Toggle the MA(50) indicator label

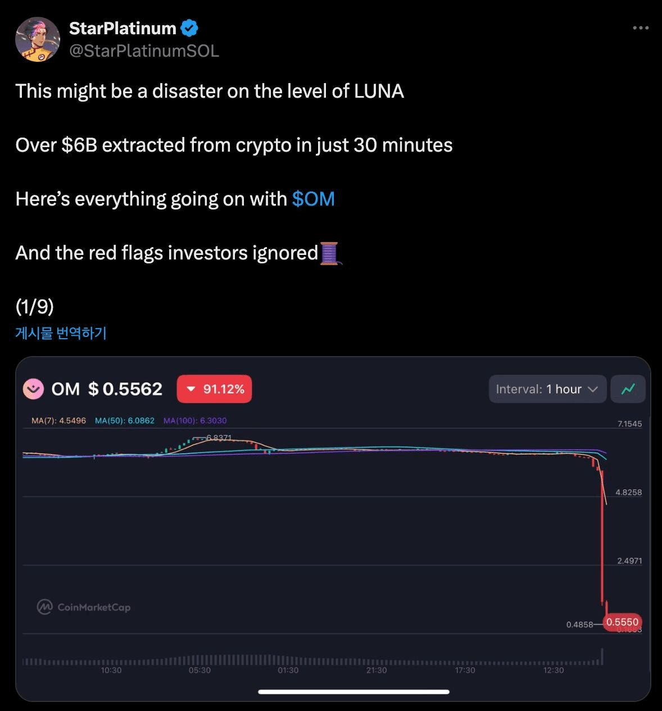click(124, 421)
